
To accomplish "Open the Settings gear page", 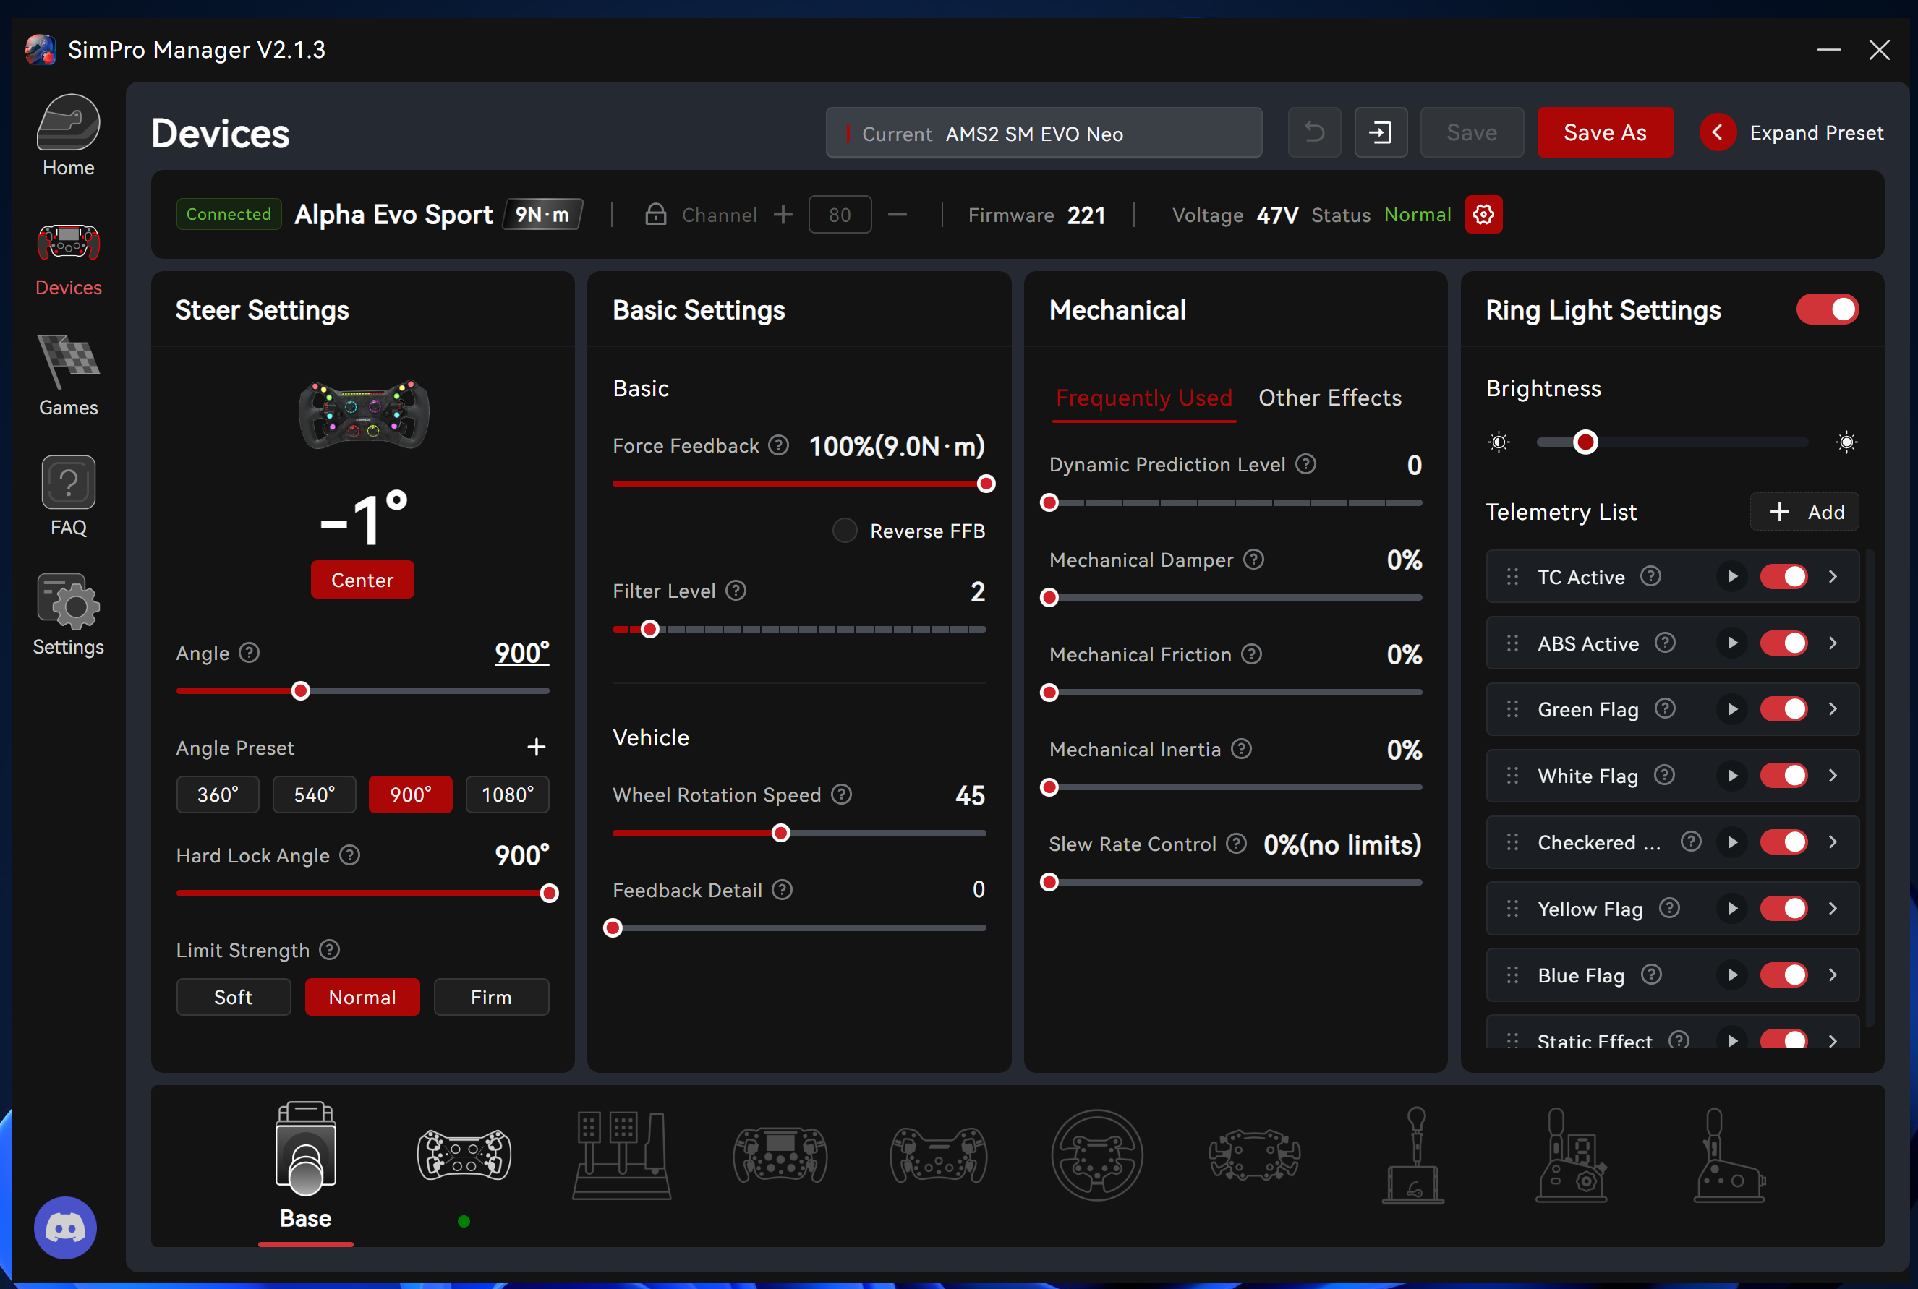I will [68, 615].
